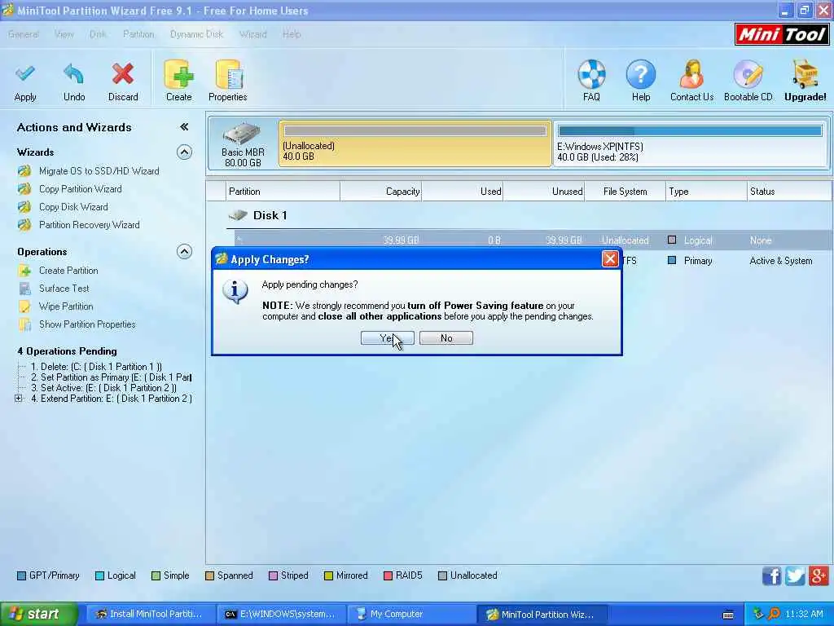Image resolution: width=834 pixels, height=626 pixels.
Task: Open the Help menu in menu bar
Action: [x=292, y=34]
